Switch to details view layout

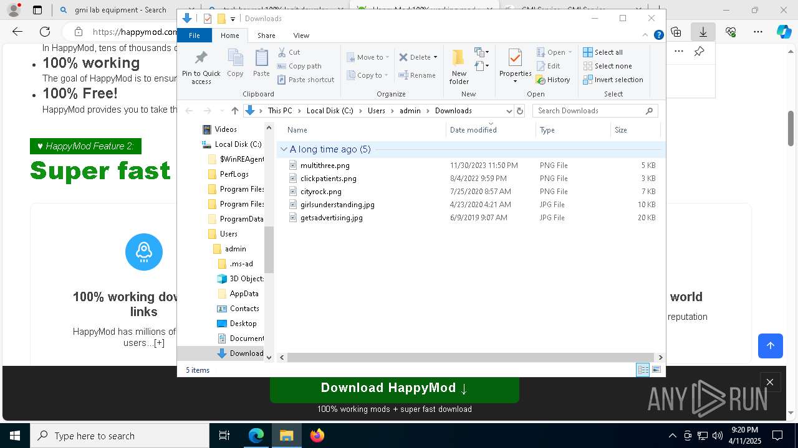tap(643, 370)
